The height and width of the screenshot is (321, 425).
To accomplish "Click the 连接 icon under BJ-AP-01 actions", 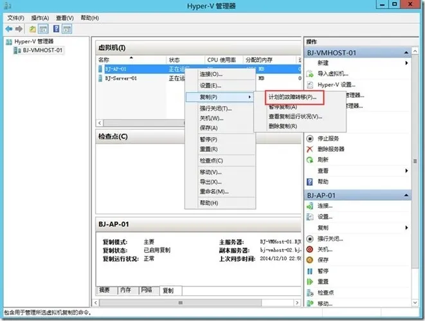I will [x=310, y=206].
